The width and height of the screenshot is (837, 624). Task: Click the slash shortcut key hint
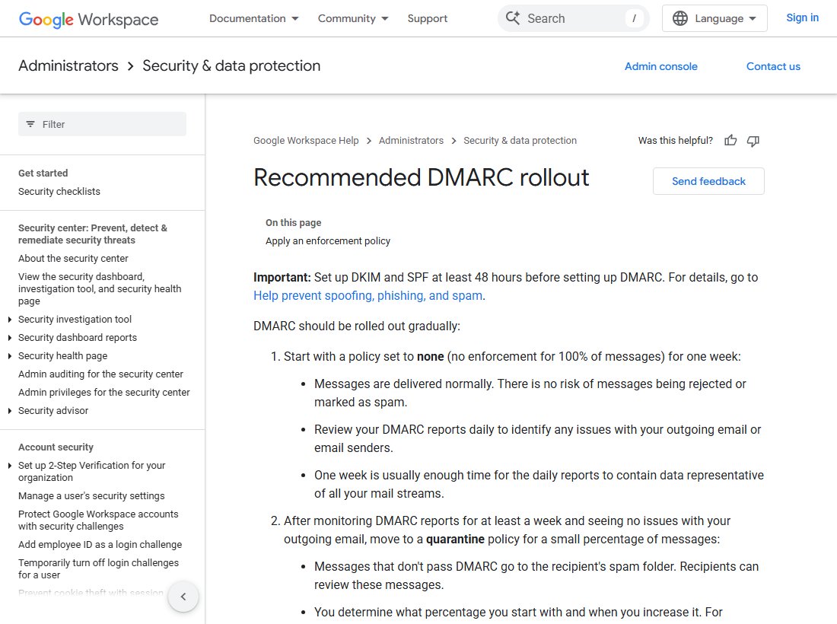pyautogui.click(x=634, y=18)
